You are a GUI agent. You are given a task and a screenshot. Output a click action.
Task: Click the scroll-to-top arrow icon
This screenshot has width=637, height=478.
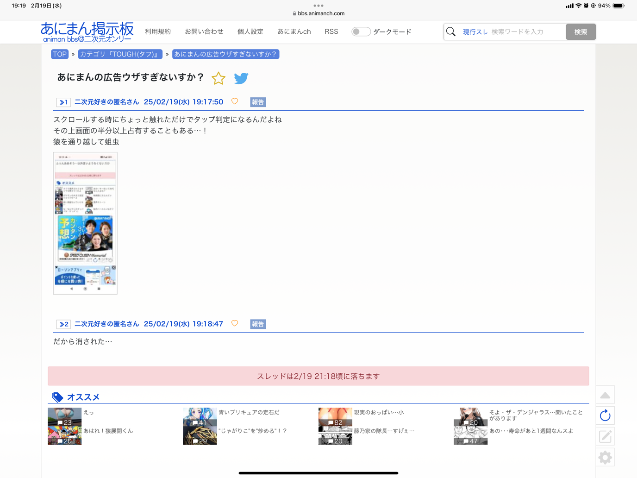[605, 395]
